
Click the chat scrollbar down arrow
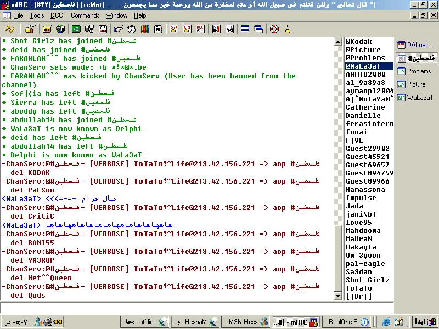(338, 296)
